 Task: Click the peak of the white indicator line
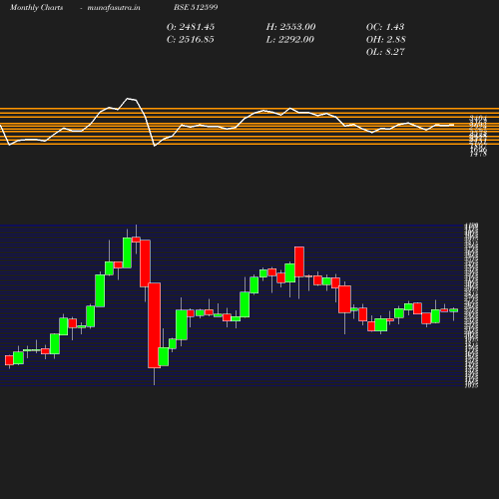[128, 99]
